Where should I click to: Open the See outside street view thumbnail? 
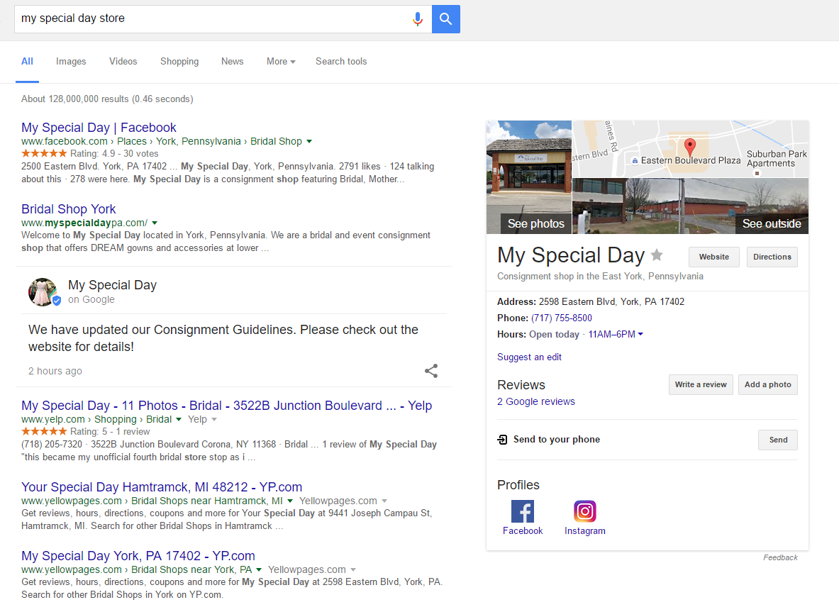point(690,206)
